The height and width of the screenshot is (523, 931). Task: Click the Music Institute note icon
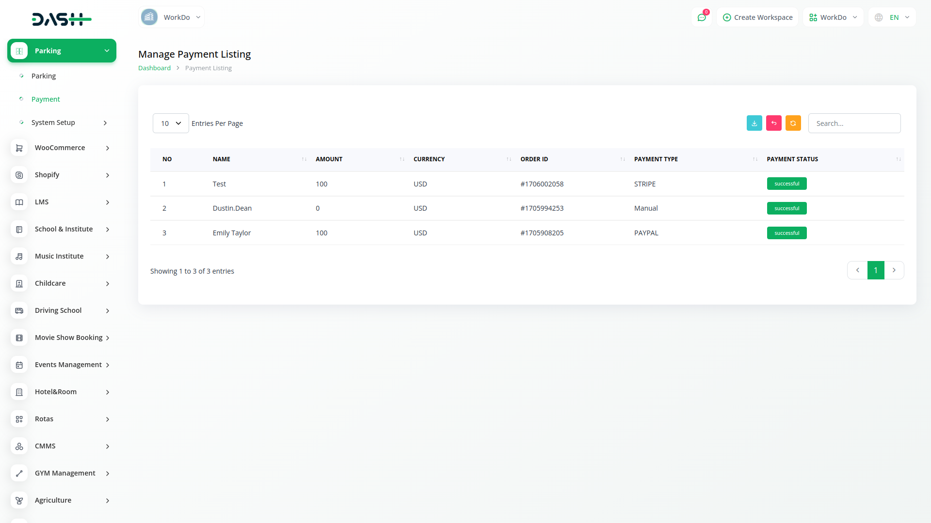[19, 256]
